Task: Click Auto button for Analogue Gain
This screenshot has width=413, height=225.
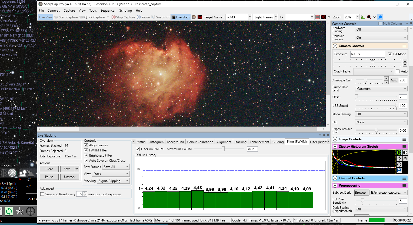Action: click(394, 80)
